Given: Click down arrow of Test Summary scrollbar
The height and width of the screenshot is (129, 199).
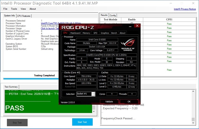Looking at the screenshot, I should point(94,111).
